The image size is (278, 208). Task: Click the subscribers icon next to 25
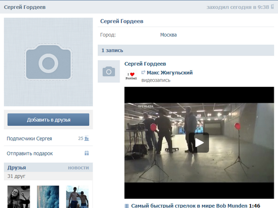[x=87, y=138]
